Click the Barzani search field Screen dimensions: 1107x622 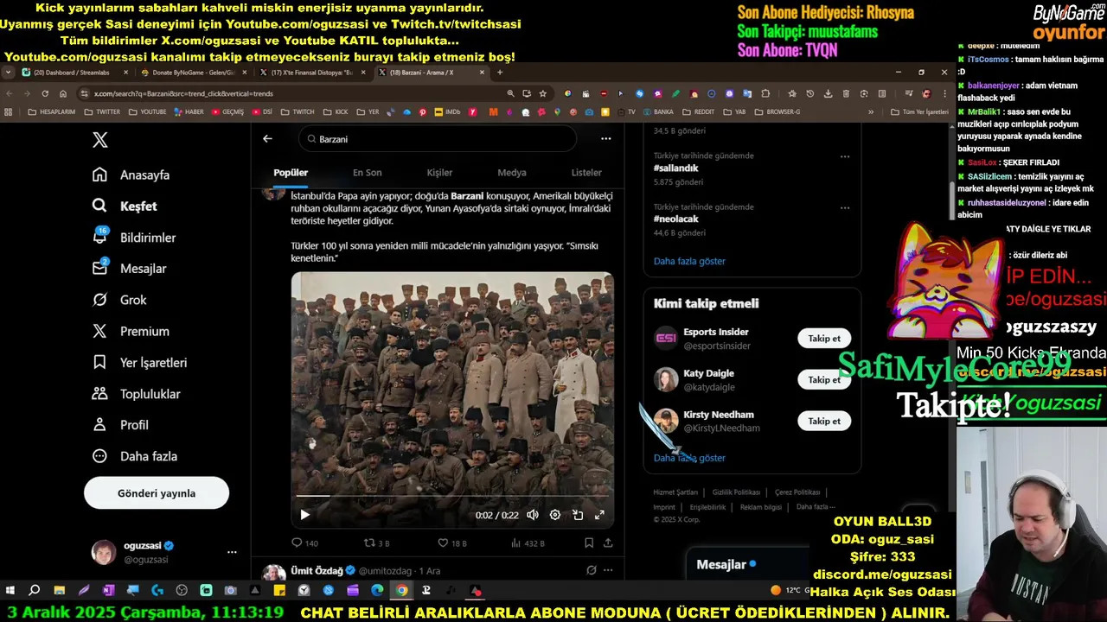[438, 138]
